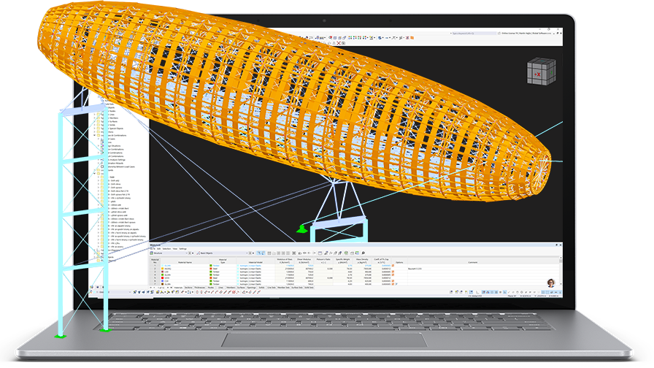Click the color swatch in material row 6
This screenshot has height=368, width=654.
163,281
